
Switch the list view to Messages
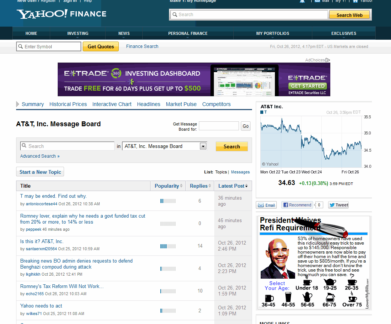tap(240, 172)
